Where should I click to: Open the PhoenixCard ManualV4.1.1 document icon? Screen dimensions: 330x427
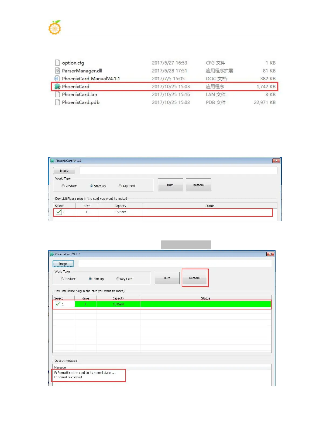pyautogui.click(x=57, y=78)
